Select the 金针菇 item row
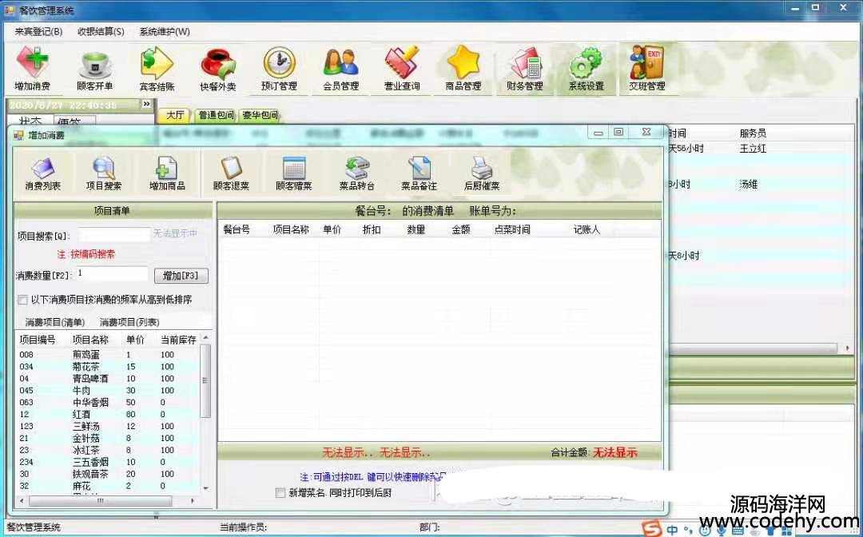This screenshot has height=537, width=863. [x=107, y=438]
